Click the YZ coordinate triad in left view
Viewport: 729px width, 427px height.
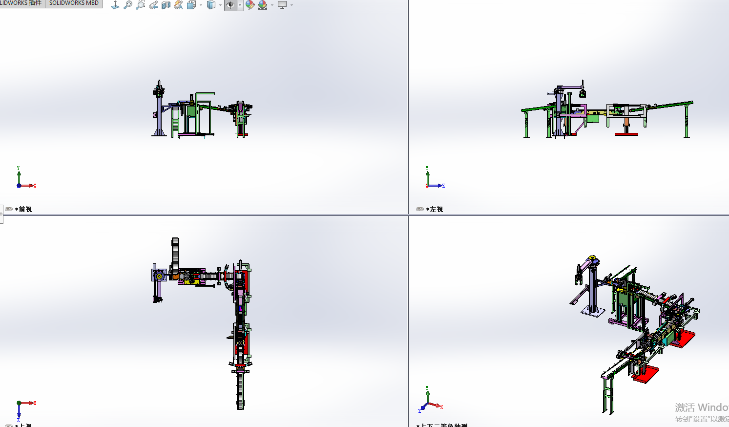tap(435, 177)
